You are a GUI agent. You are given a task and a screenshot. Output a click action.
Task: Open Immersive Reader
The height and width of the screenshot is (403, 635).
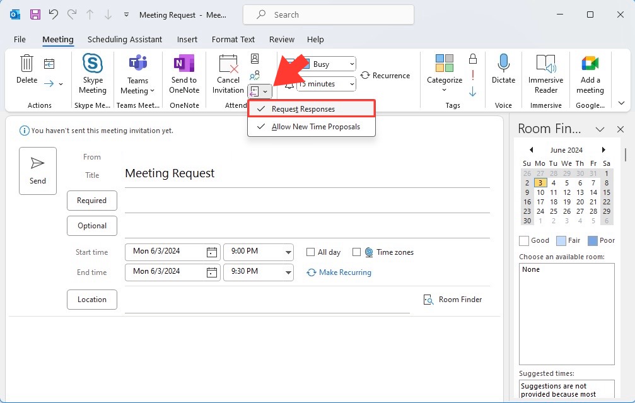[x=546, y=74]
